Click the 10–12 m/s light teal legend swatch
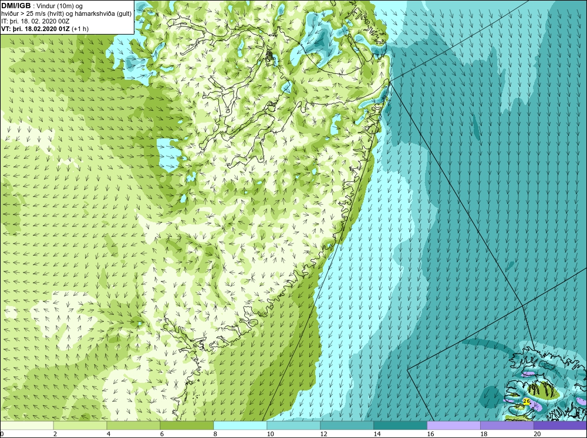This screenshot has width=587, height=438. 293,425
